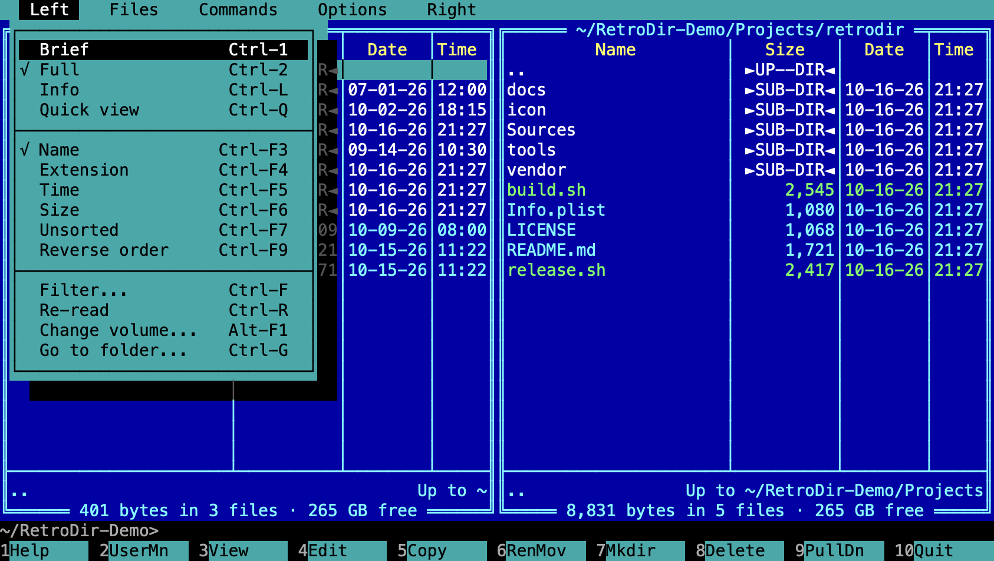Click F2 UserMn button
Viewport: 994px width, 561px height.
tap(144, 551)
